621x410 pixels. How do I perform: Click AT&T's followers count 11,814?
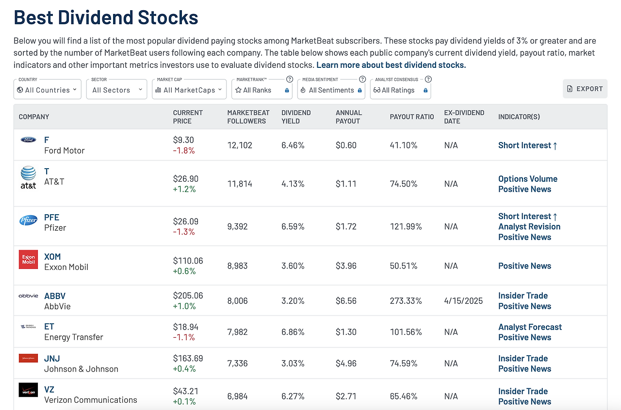(x=240, y=184)
